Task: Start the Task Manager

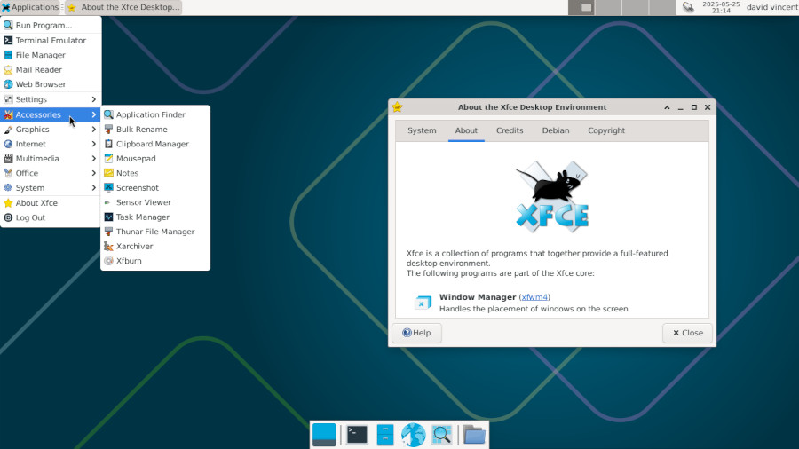Action: 154,217
